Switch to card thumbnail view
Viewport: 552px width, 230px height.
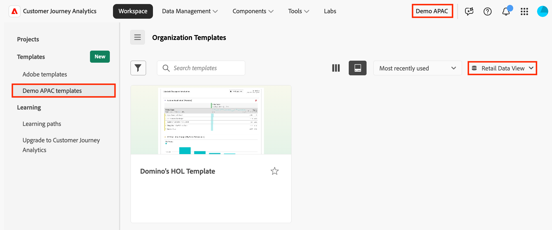click(358, 68)
